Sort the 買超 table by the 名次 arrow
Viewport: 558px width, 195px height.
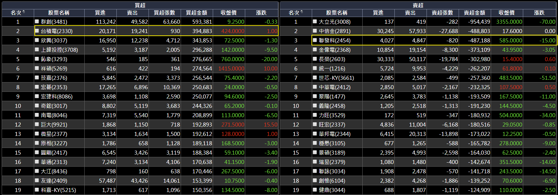coord(24,12)
